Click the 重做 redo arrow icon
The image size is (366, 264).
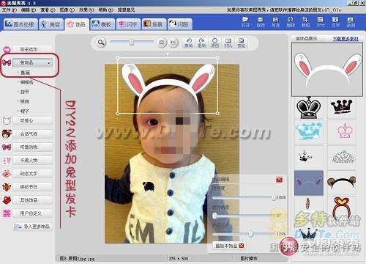(x=201, y=43)
